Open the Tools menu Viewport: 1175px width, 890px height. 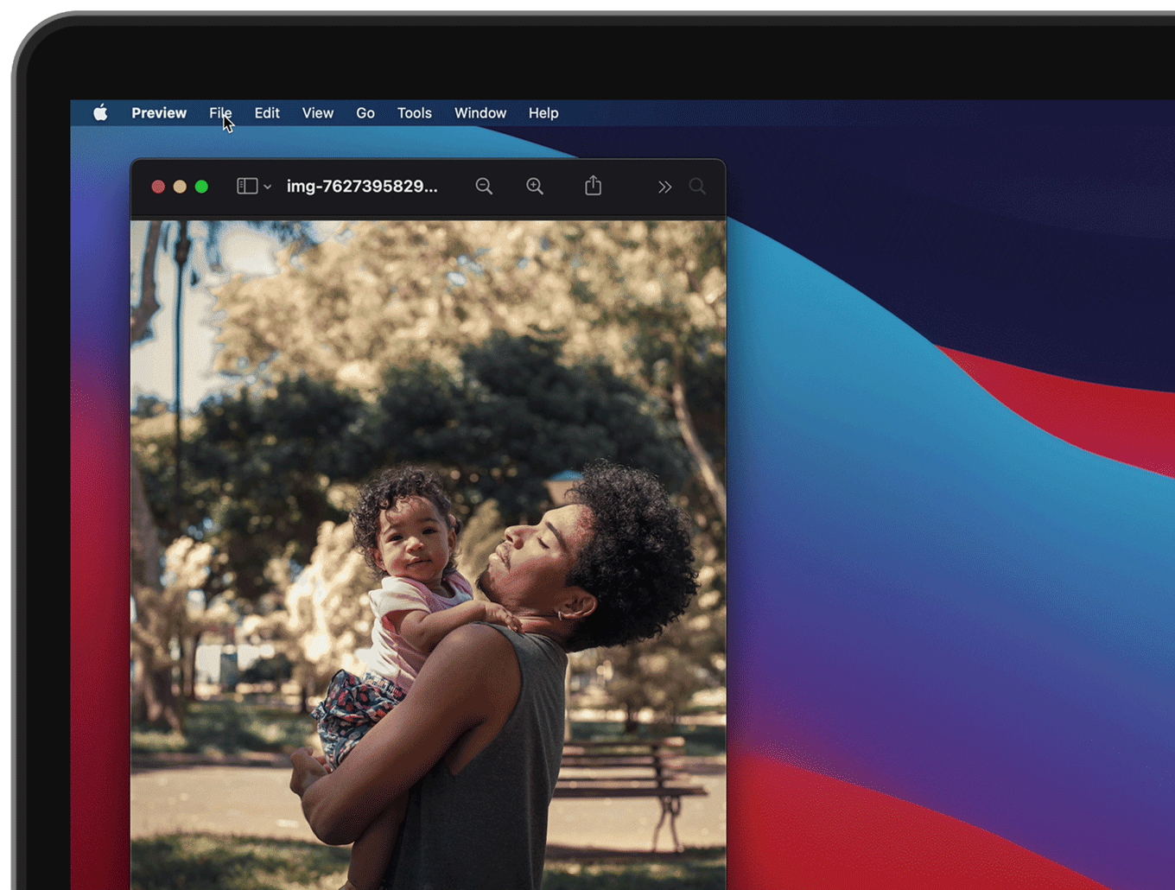point(415,113)
